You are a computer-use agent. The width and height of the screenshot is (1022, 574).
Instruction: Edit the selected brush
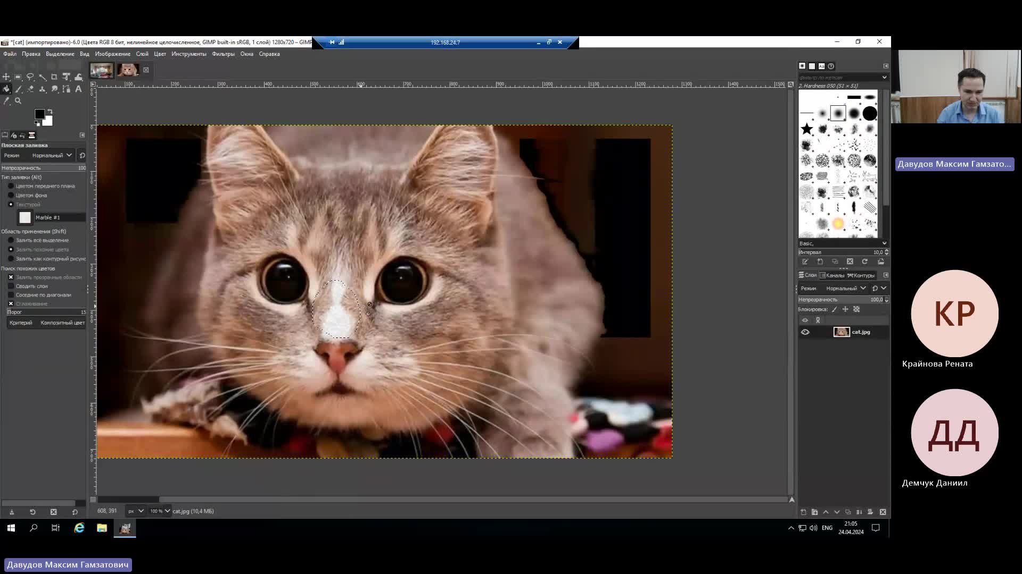tap(805, 261)
